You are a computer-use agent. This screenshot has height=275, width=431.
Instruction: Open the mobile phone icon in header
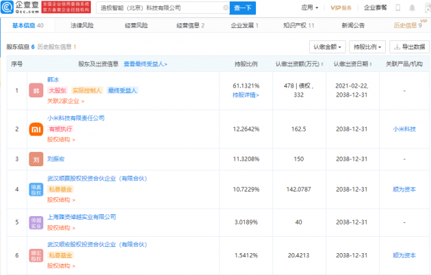(397, 8)
